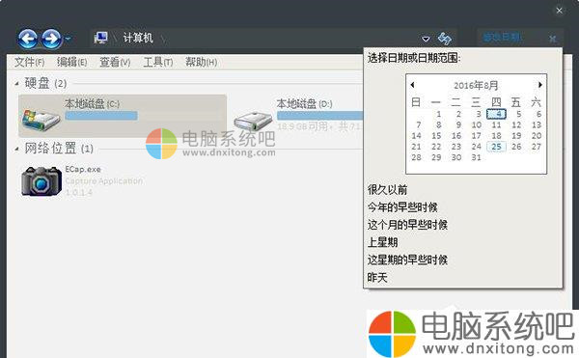Go to next month in calendar

(539, 85)
